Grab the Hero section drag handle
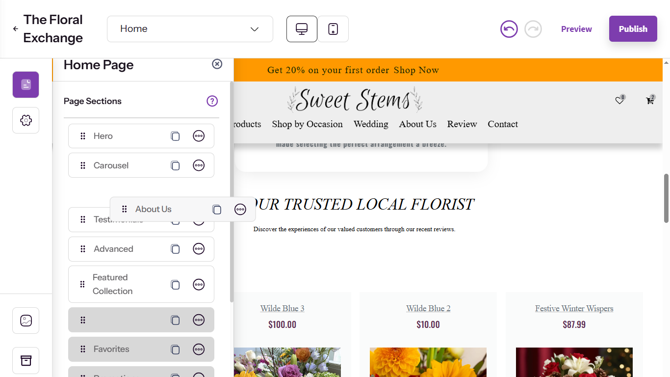670x377 pixels. tap(83, 136)
